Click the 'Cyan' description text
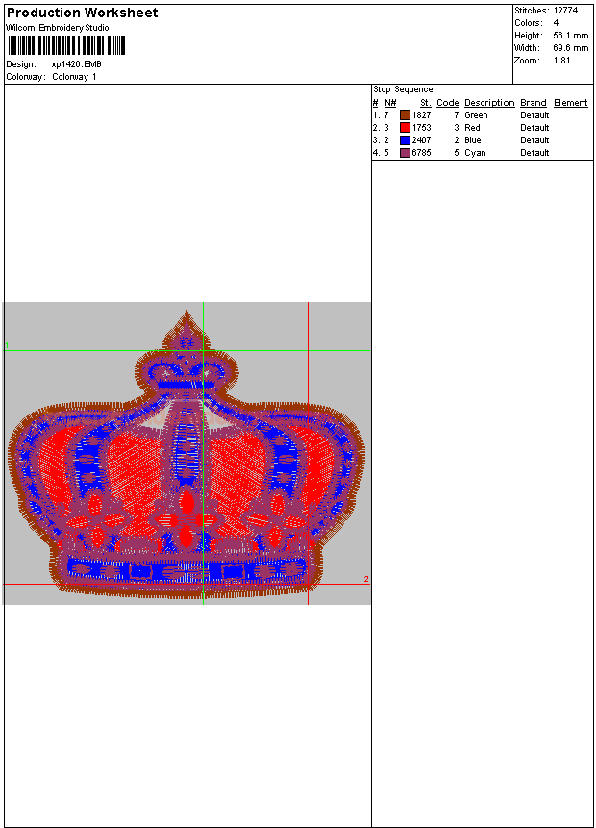596x828 pixels. coord(475,153)
